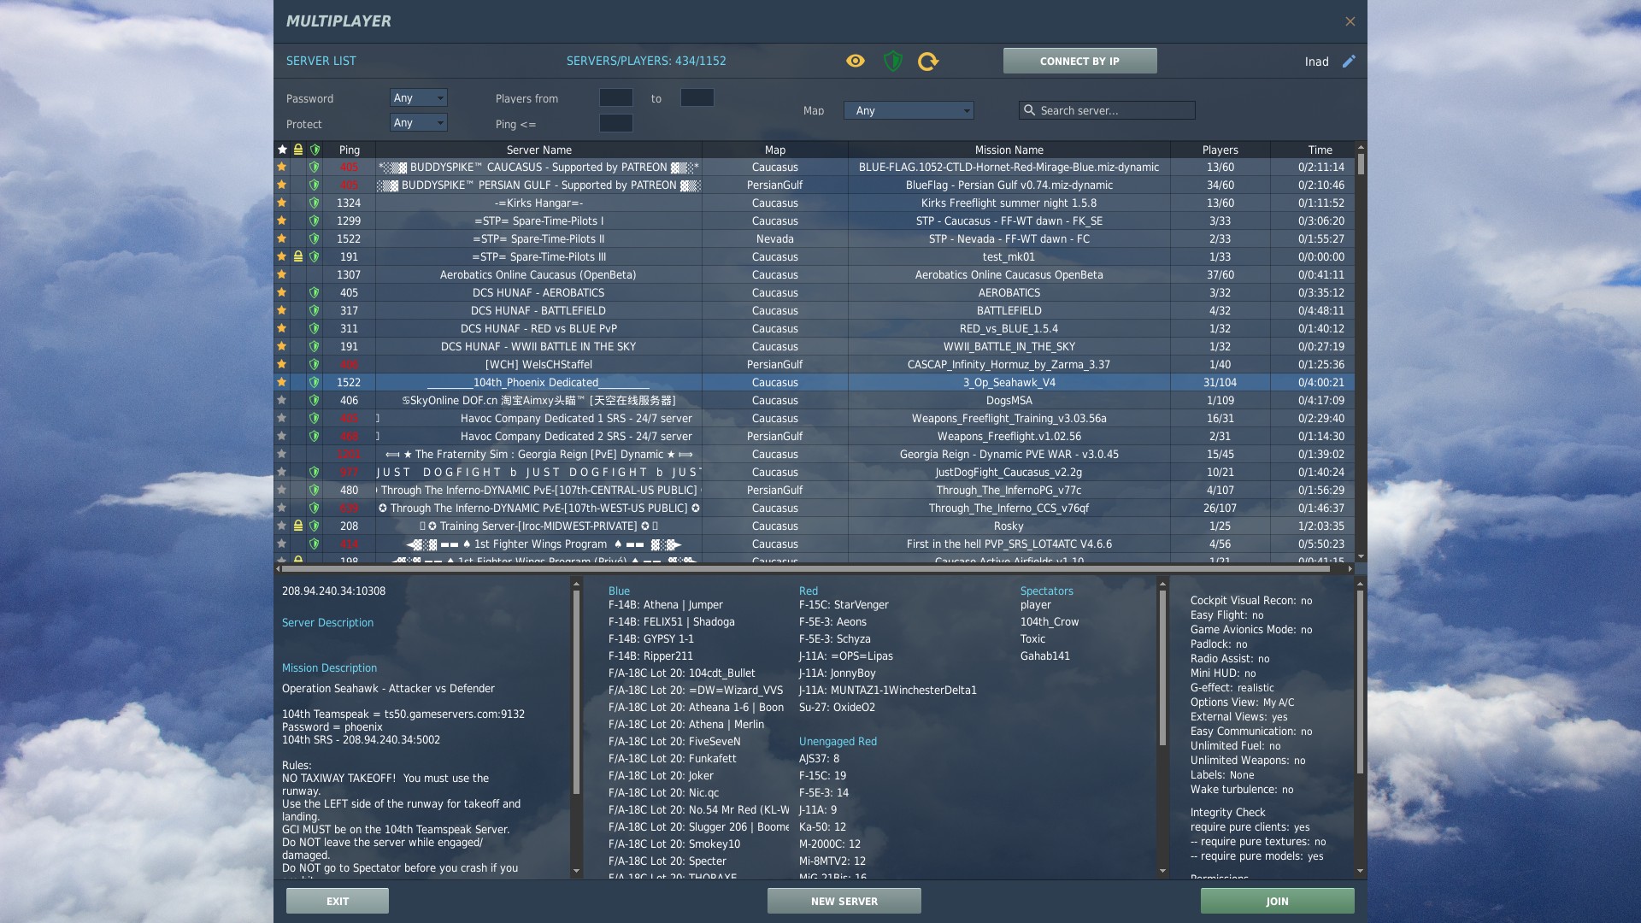The height and width of the screenshot is (923, 1641).
Task: Click the search magnifier icon
Action: (1029, 110)
